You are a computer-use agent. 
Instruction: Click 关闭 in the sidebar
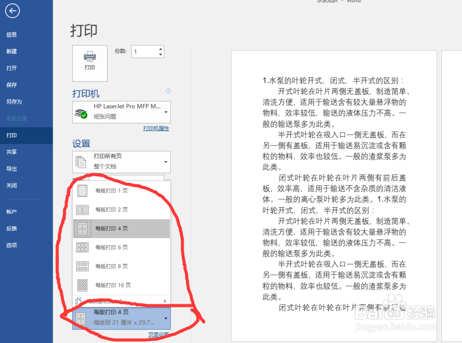12,186
